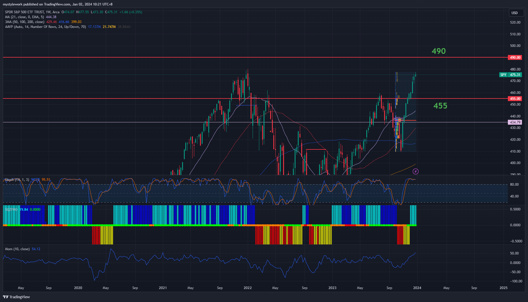Select the AAVP indicator legend
528x302 pixels.
pyautogui.click(x=45, y=27)
